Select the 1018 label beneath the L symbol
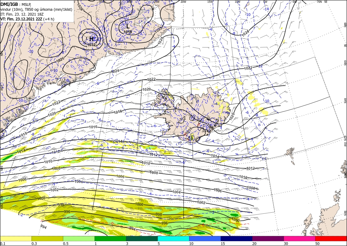347x246 pixels. [x=128, y=32]
